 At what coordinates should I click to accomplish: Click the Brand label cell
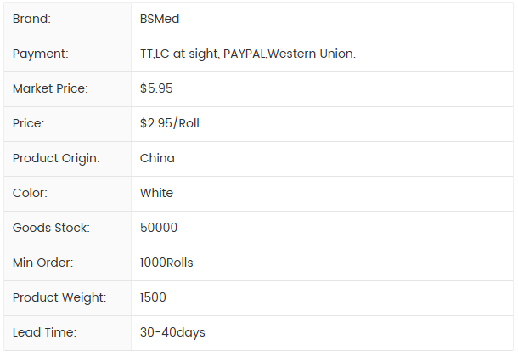tap(31, 19)
